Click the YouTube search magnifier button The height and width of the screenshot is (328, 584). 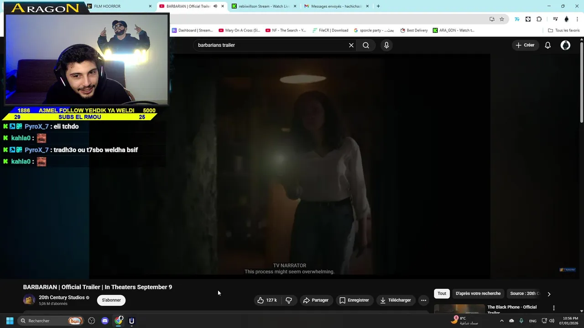point(366,45)
